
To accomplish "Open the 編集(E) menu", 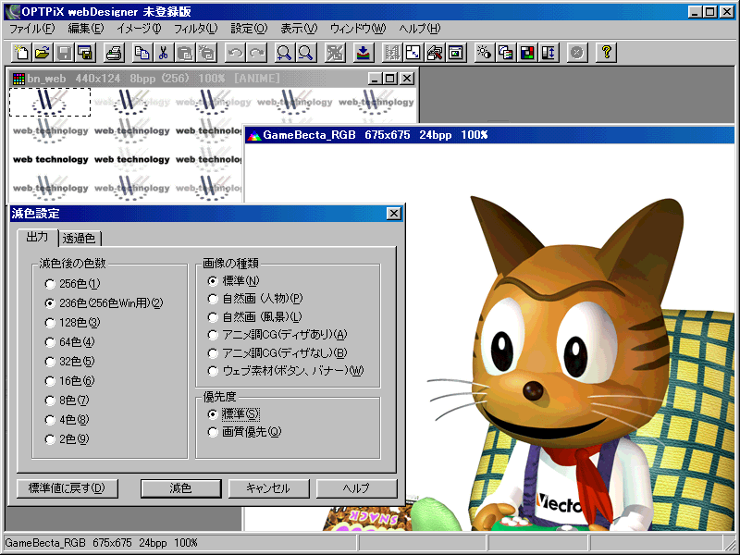I will click(x=85, y=29).
